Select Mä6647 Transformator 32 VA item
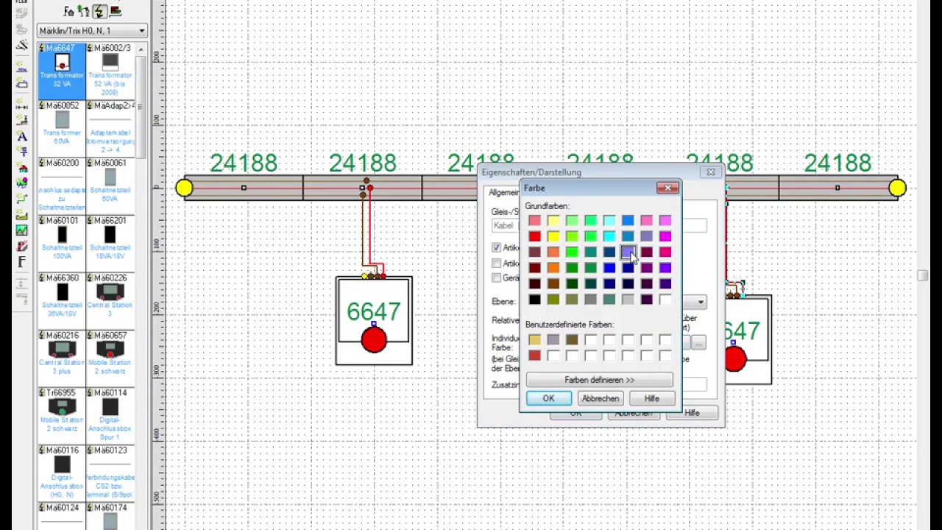The width and height of the screenshot is (942, 530). [x=62, y=71]
